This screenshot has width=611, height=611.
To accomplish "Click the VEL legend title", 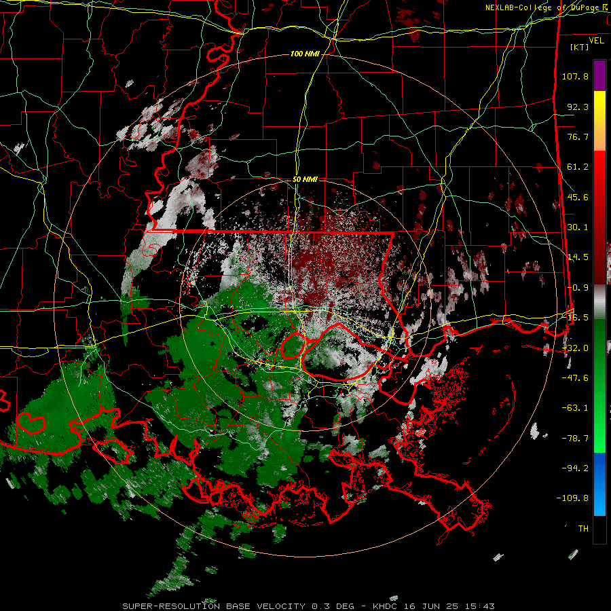I will tap(596, 40).
